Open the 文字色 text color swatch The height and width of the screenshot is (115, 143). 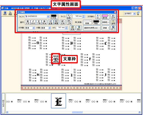pyautogui.click(x=54, y=16)
